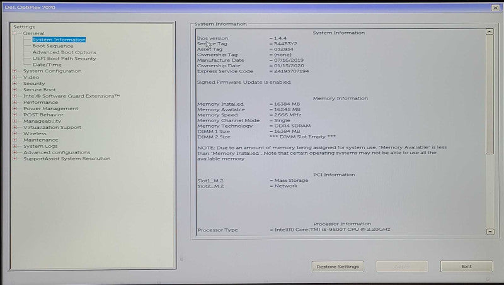The height and width of the screenshot is (285, 504).
Task: Select the General category label
Action: click(x=33, y=33)
